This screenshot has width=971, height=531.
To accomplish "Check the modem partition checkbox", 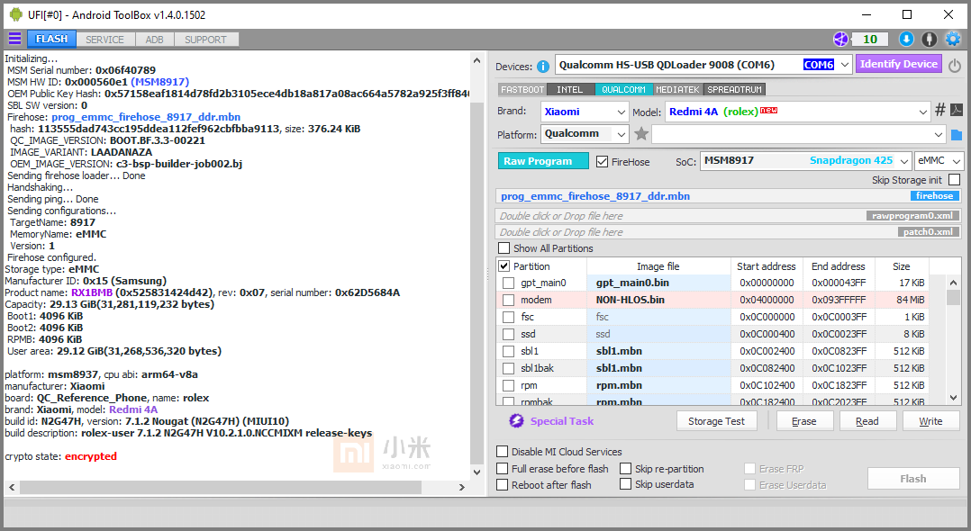I will [x=508, y=300].
